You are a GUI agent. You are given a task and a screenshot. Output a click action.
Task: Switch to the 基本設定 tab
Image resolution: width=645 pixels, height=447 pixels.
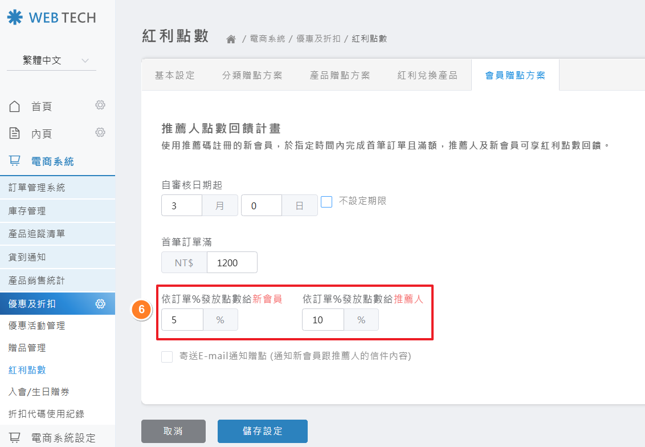click(x=175, y=75)
